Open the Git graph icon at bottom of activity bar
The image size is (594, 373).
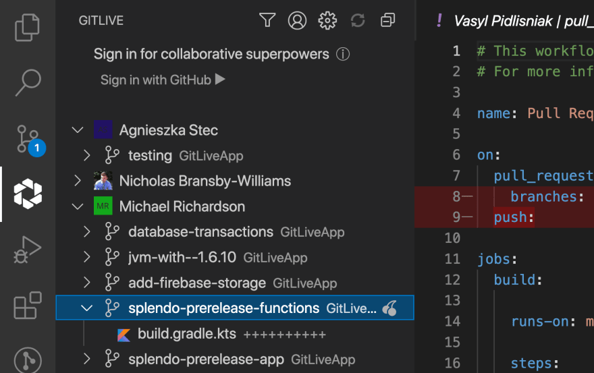28,360
